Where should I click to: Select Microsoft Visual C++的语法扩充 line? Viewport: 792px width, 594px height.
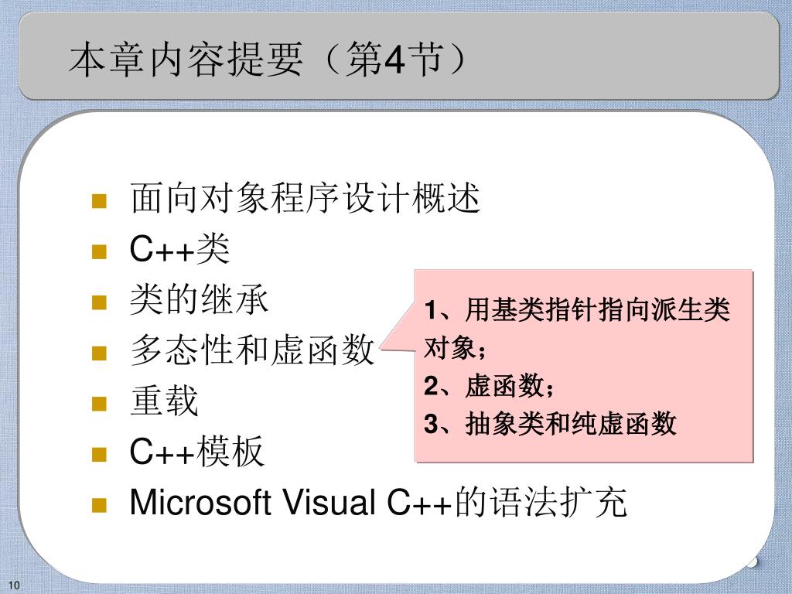(378, 502)
